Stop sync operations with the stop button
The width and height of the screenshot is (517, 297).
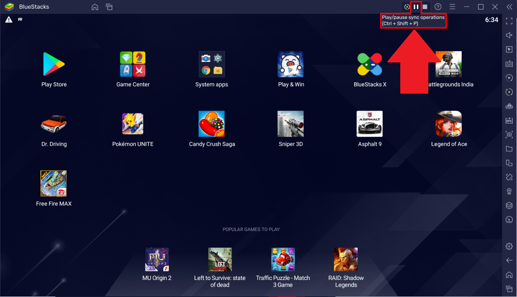[425, 7]
